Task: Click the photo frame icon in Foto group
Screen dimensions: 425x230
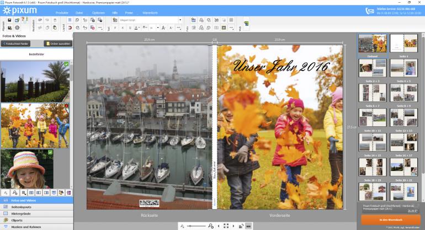Action: coord(224,28)
